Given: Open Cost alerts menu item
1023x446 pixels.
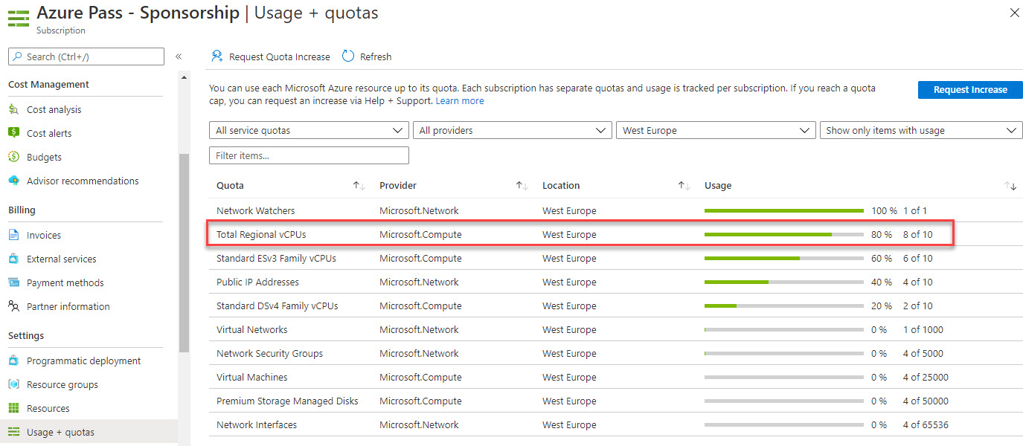Looking at the screenshot, I should (x=49, y=133).
